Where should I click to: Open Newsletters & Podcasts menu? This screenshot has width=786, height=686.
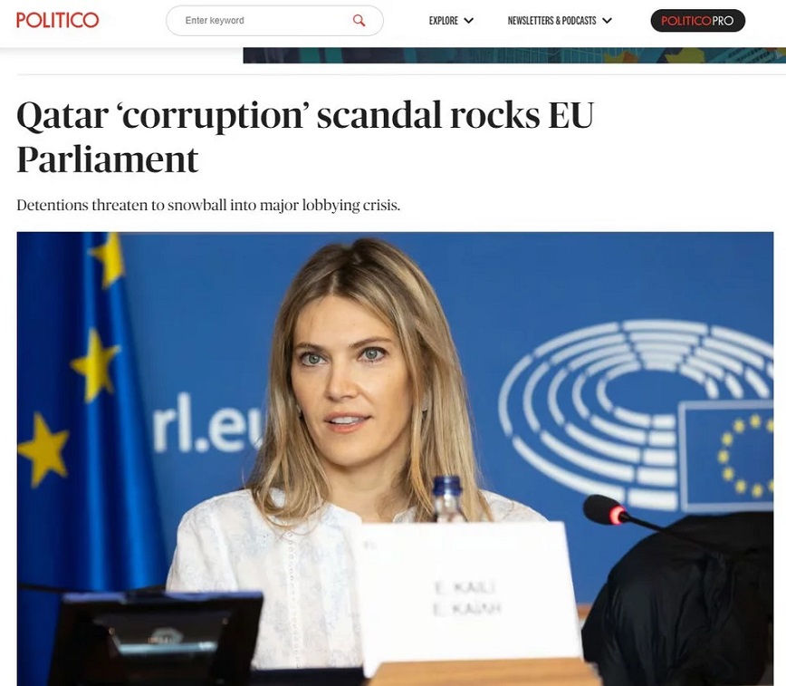click(x=560, y=21)
